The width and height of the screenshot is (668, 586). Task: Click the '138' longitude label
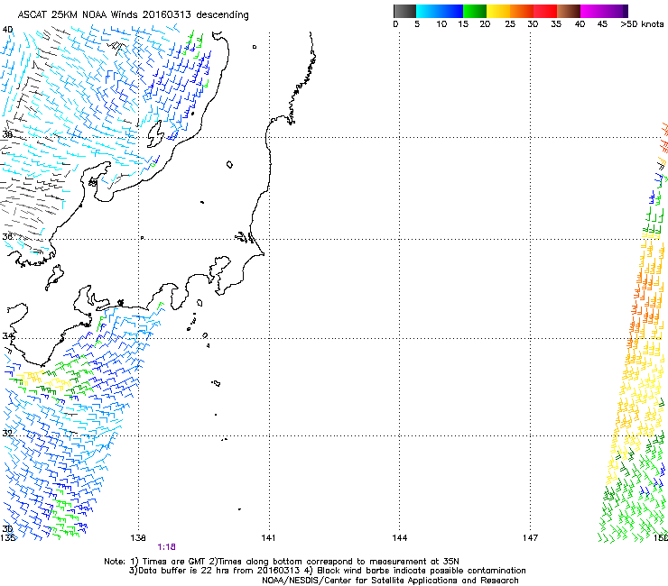pos(138,538)
